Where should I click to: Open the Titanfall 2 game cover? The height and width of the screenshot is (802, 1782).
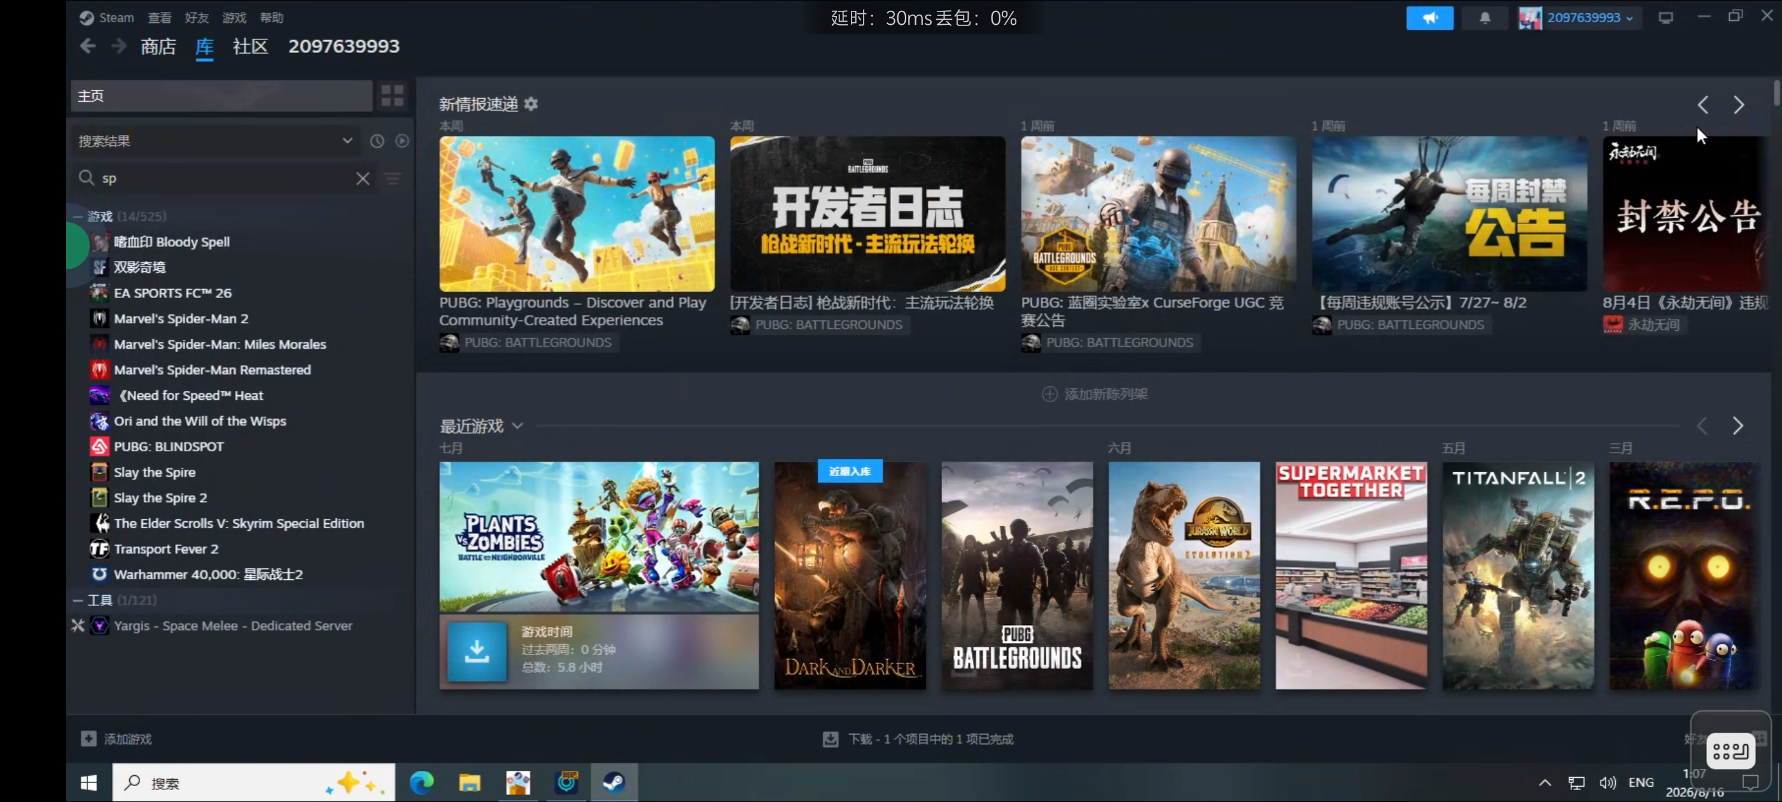pos(1518,576)
